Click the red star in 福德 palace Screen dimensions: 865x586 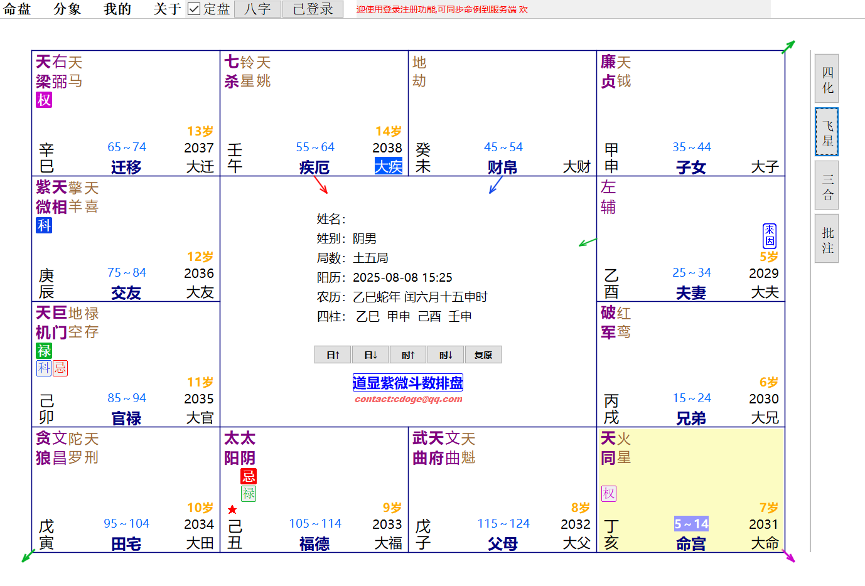(232, 509)
